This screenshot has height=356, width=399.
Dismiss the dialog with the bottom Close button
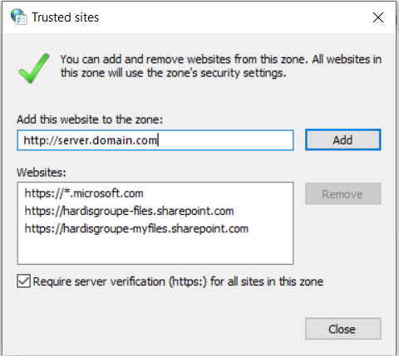343,329
